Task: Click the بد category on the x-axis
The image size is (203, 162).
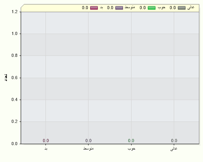Action: pos(46,149)
